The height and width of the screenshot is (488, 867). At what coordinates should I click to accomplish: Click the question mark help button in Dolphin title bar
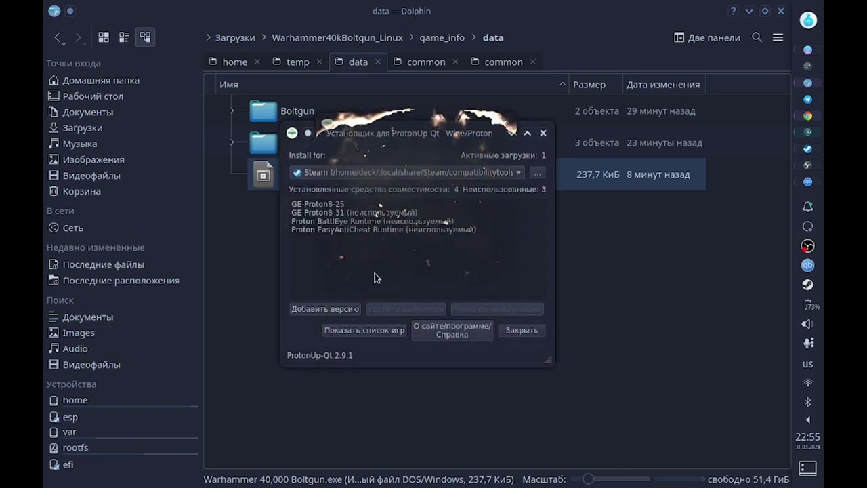coord(733,11)
